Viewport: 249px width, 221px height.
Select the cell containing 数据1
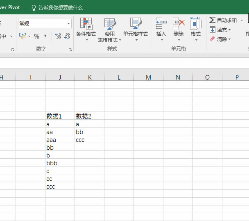[x=60, y=116]
